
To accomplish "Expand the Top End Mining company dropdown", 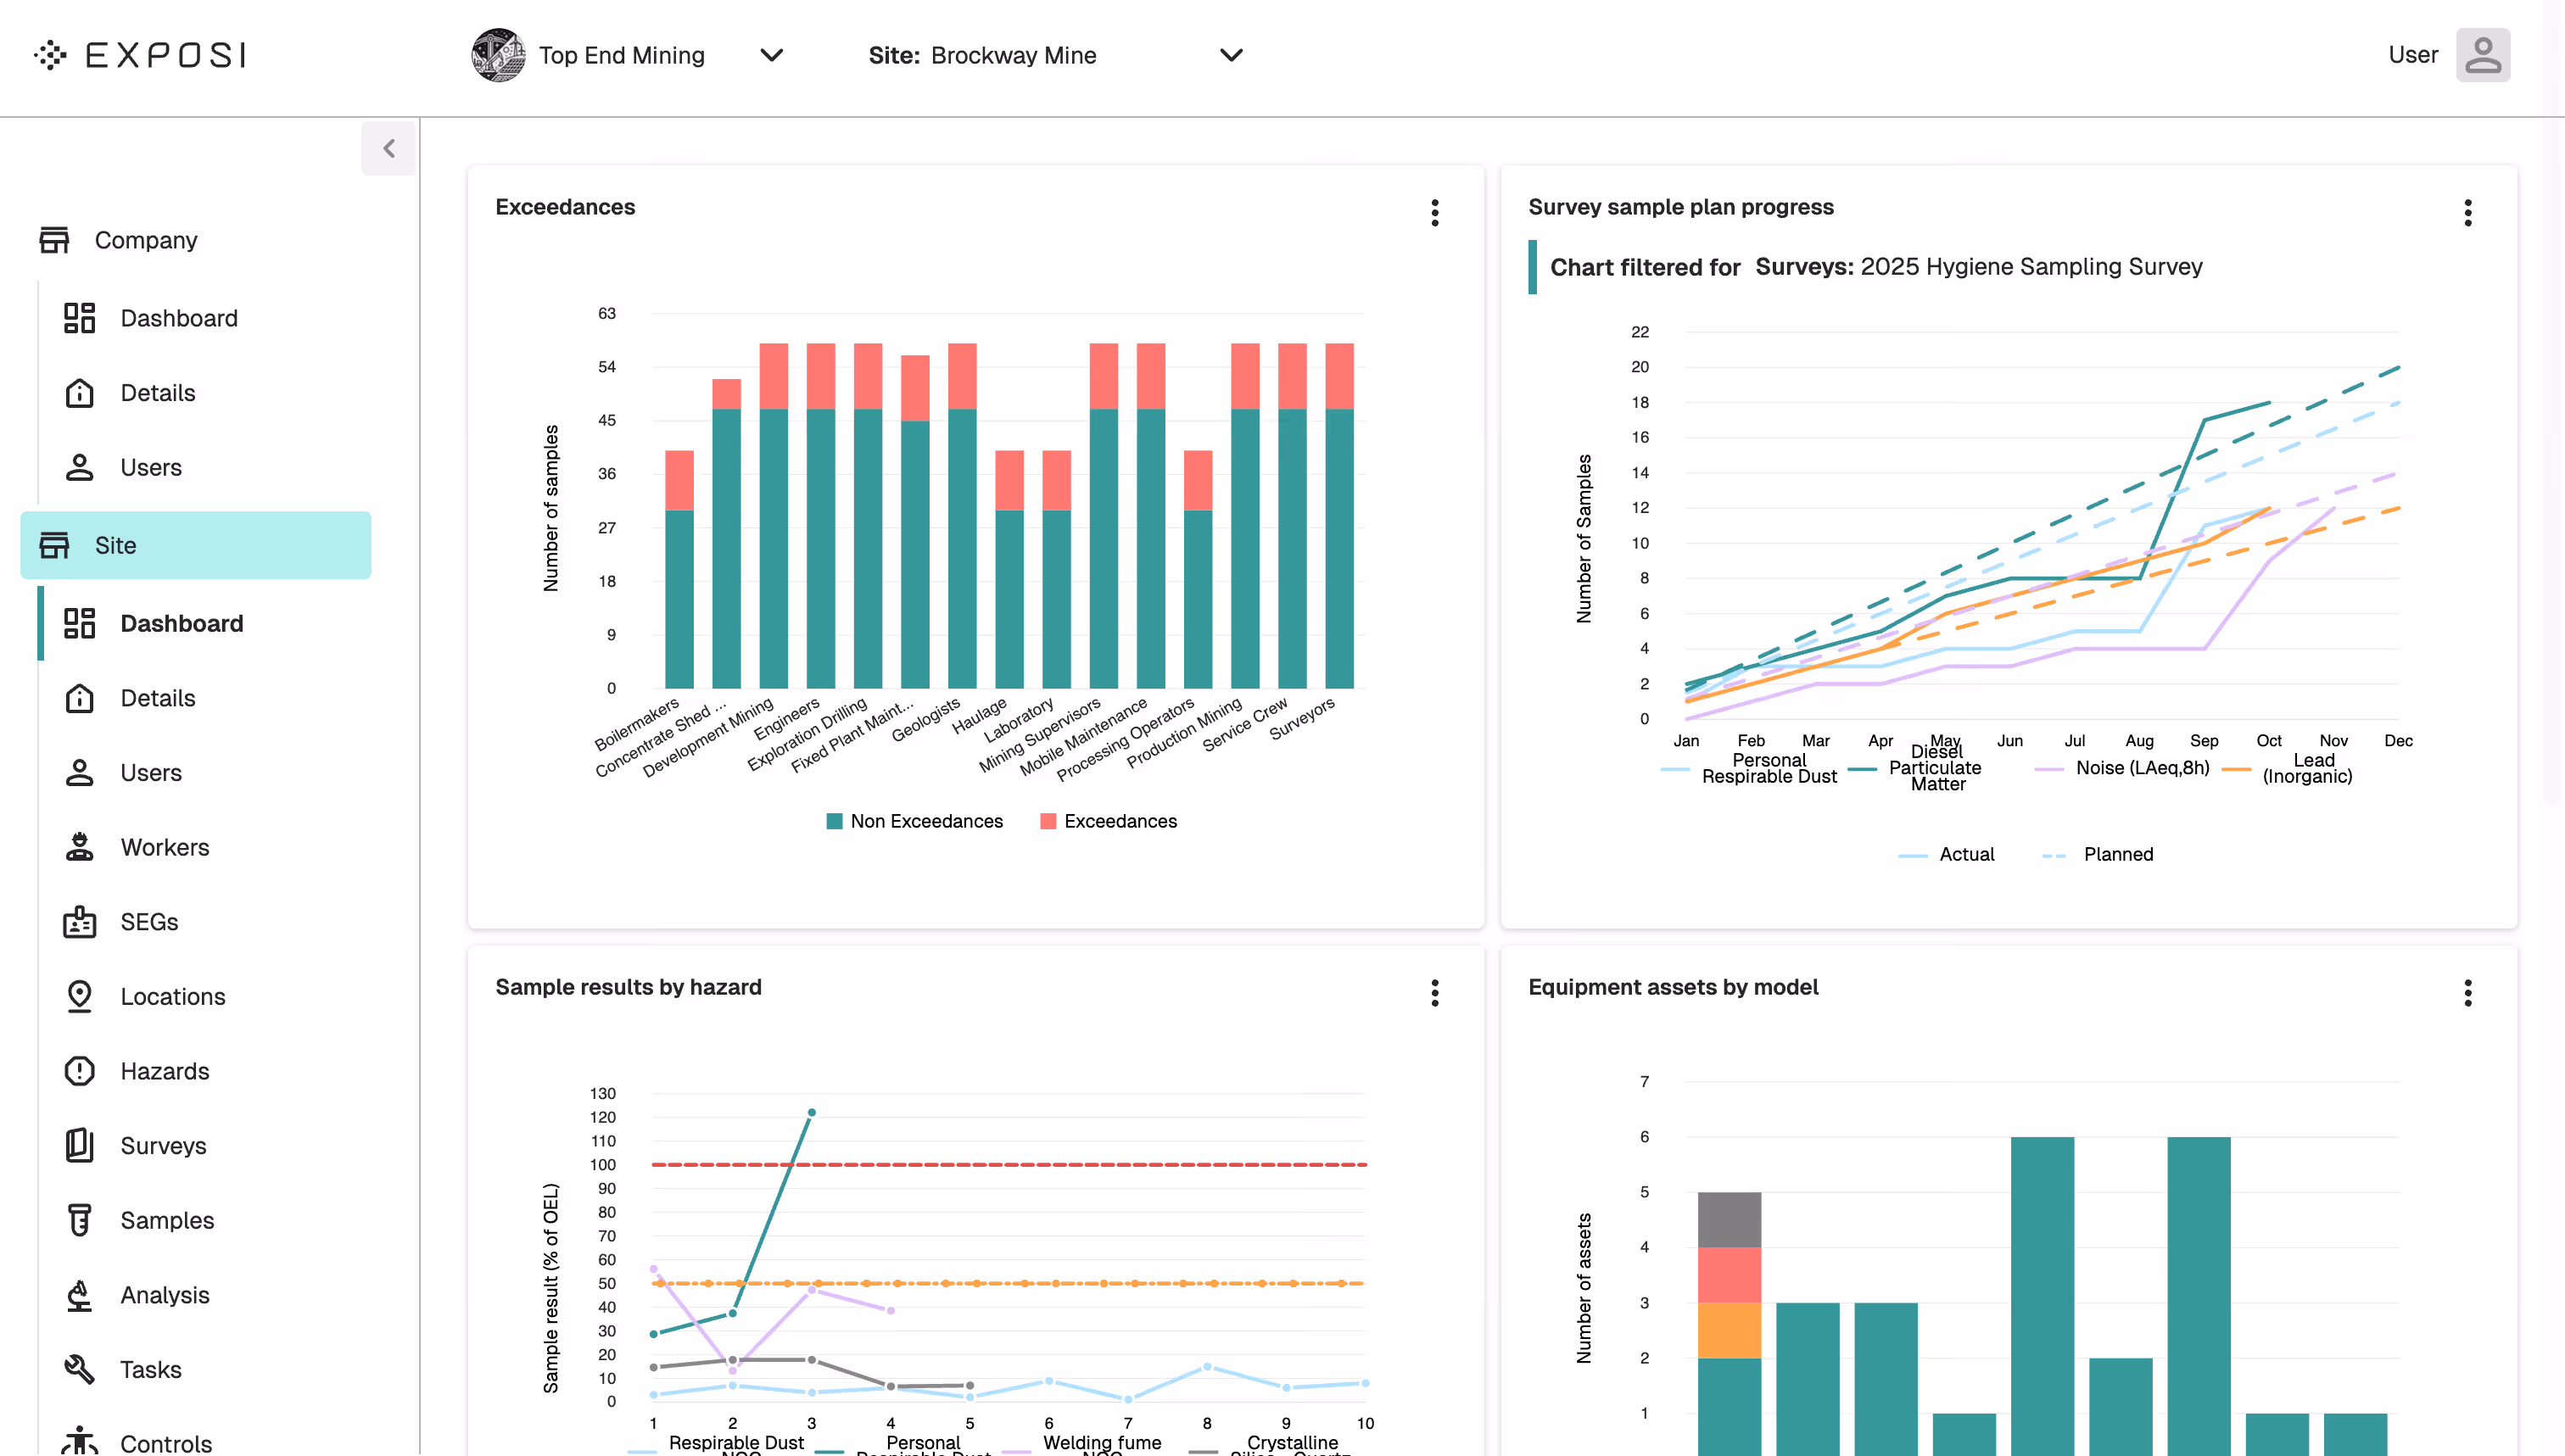I will 771,55.
